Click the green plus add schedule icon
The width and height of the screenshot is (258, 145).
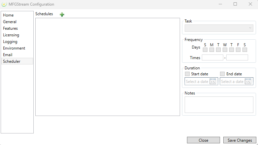coord(62,14)
